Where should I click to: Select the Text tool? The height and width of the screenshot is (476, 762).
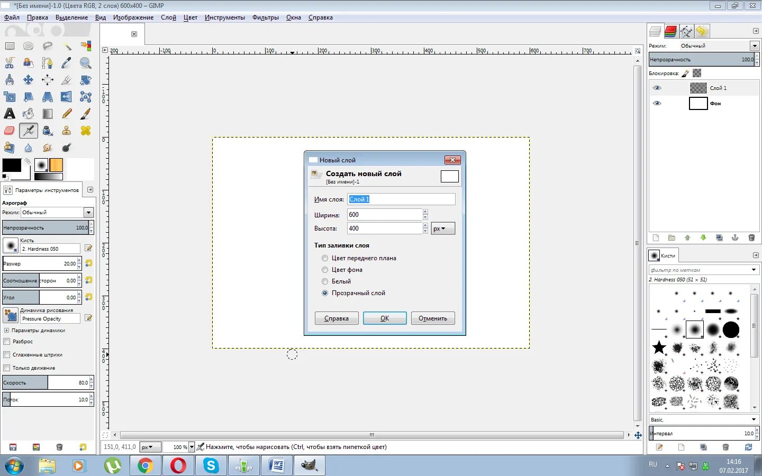point(10,114)
